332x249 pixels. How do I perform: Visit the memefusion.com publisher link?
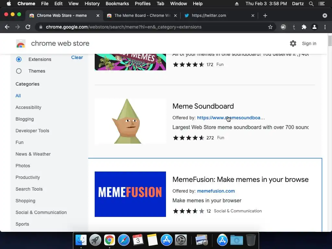point(216,191)
